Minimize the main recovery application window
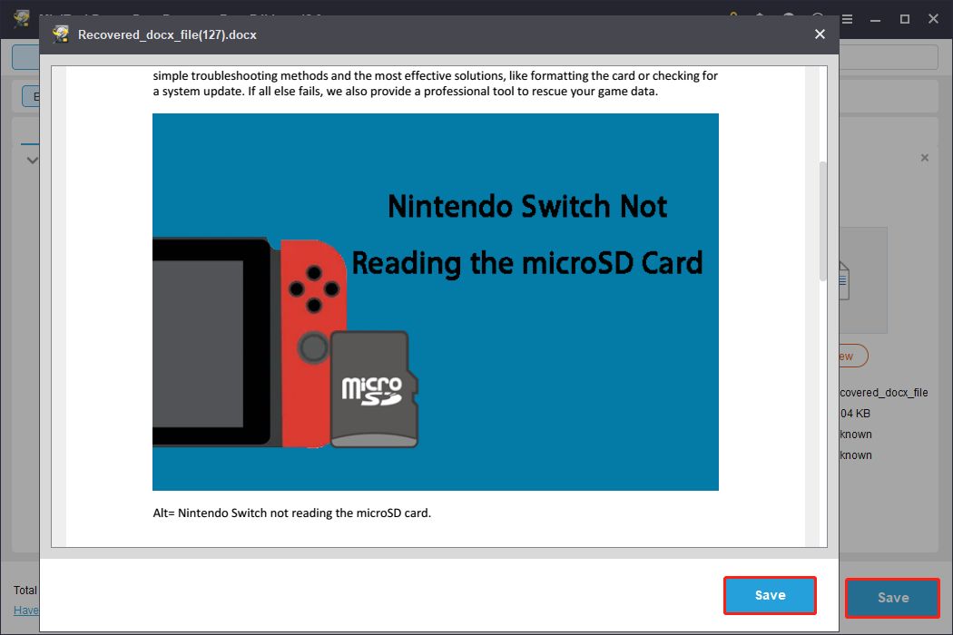The width and height of the screenshot is (953, 635). coord(875,19)
